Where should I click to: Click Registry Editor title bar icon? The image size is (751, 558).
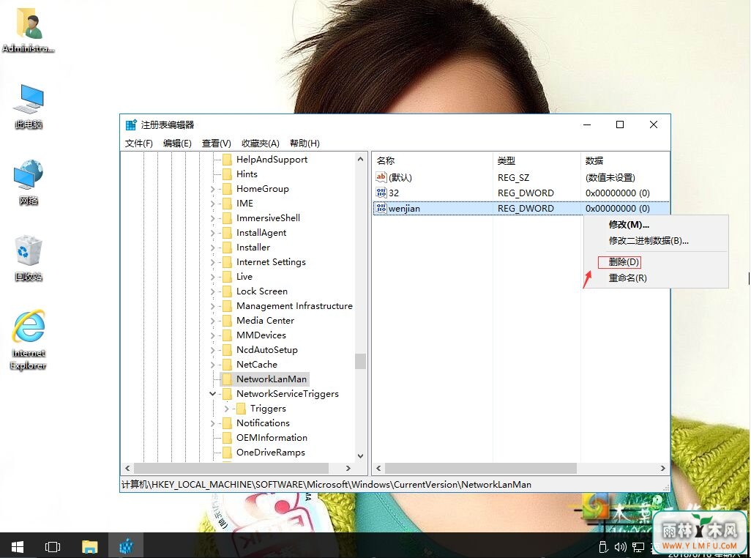click(131, 124)
